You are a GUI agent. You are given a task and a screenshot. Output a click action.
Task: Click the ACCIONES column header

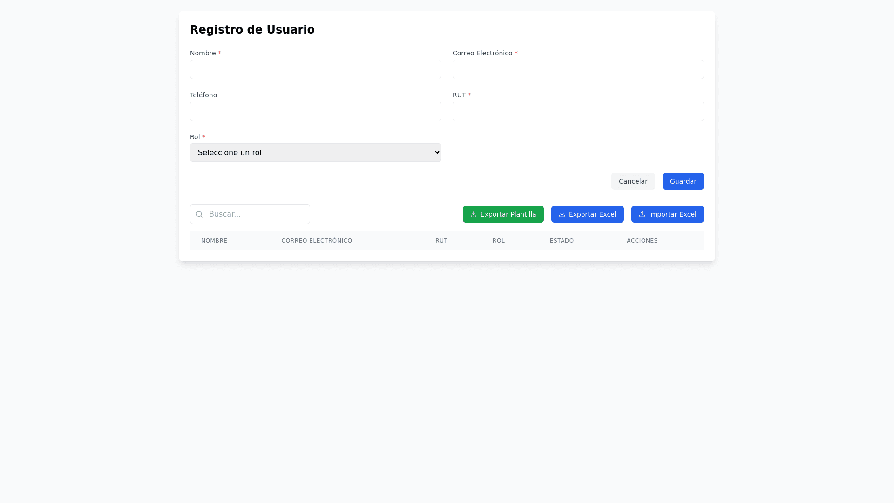[642, 241]
